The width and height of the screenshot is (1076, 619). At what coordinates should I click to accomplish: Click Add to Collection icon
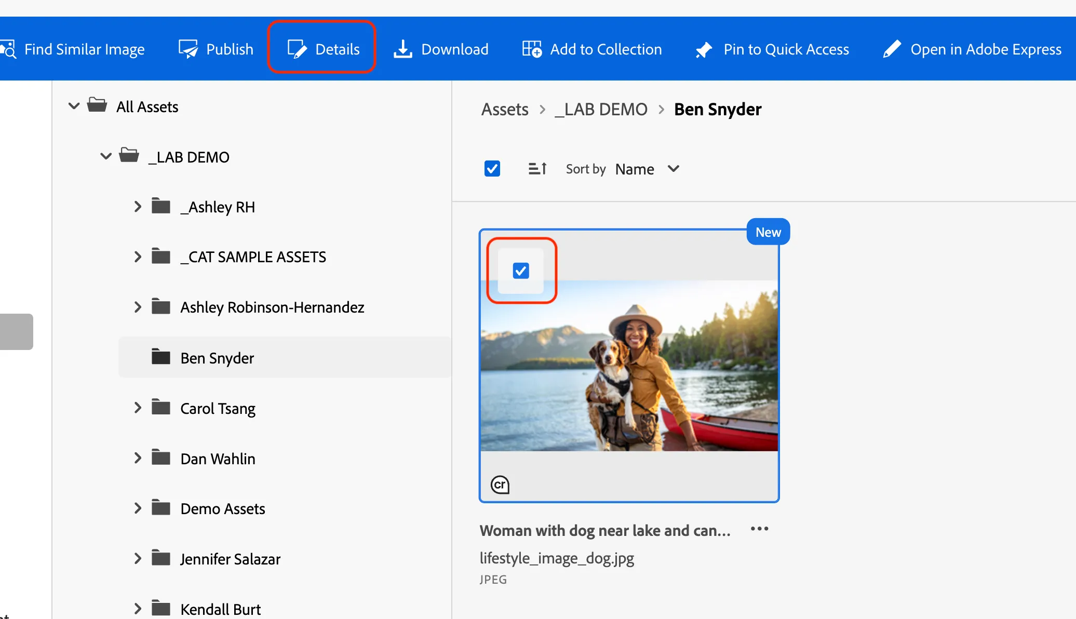click(532, 49)
